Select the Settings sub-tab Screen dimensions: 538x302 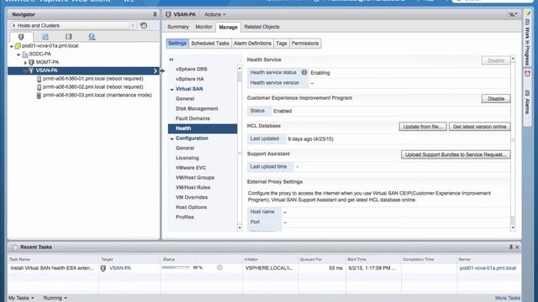click(x=177, y=43)
